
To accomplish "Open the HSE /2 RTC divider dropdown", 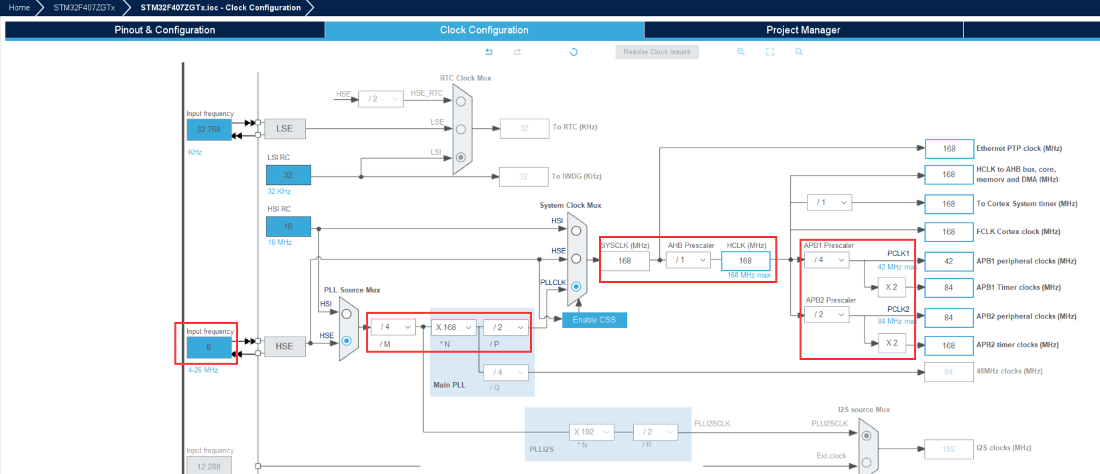I will tap(381, 99).
